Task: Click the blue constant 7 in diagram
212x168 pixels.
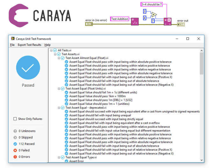Action: (153, 21)
